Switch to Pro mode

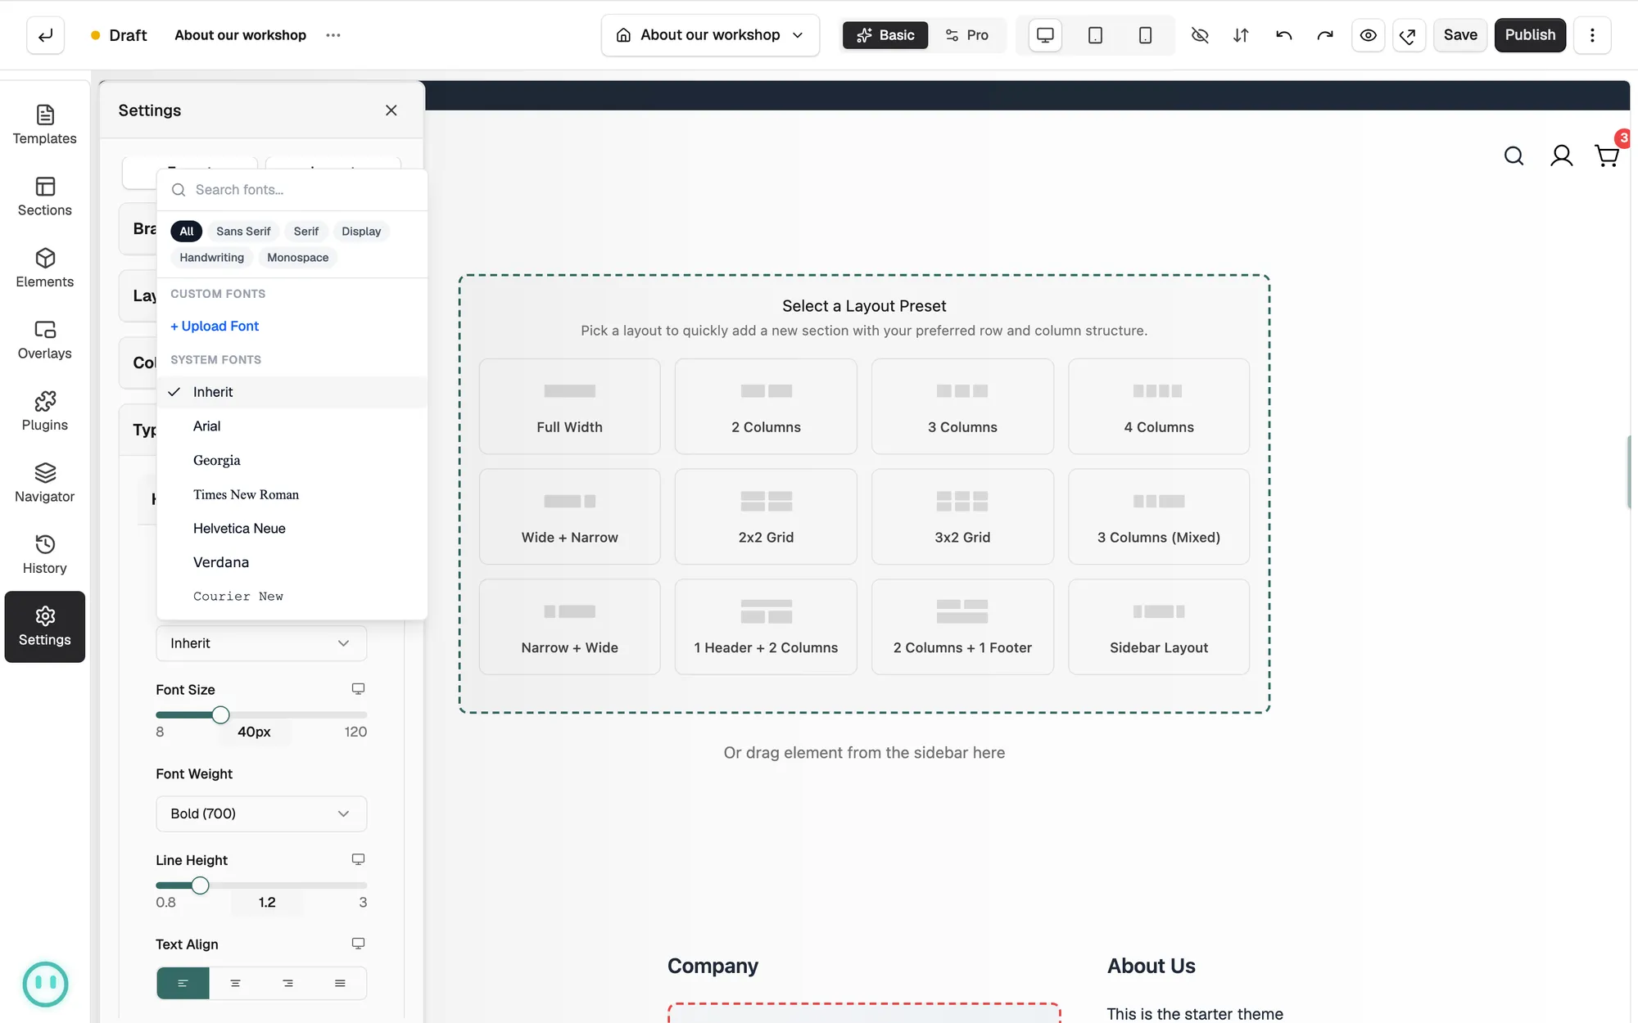point(967,35)
